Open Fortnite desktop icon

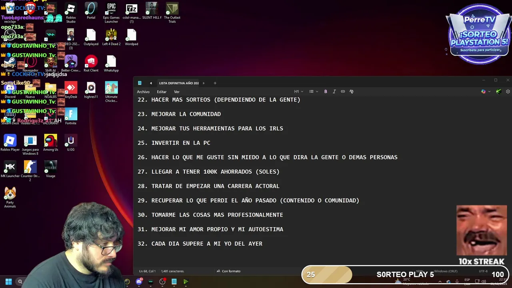71,117
